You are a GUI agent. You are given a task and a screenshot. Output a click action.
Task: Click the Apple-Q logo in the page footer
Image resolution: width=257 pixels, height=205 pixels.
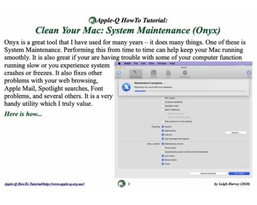click(121, 184)
